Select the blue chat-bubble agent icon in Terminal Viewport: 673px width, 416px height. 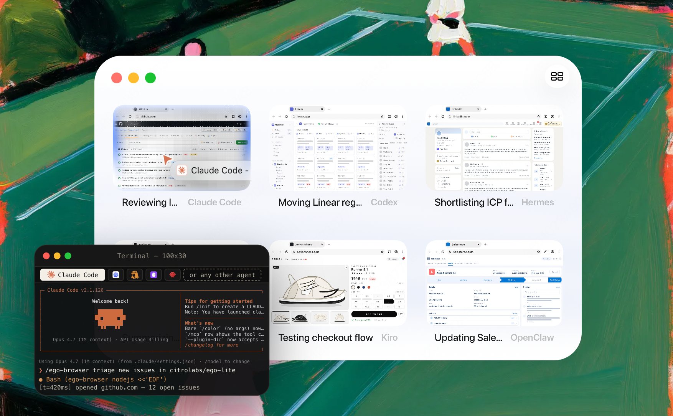click(116, 275)
